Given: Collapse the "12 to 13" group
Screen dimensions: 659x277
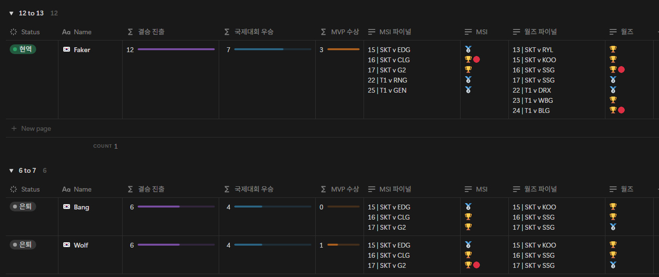Looking at the screenshot, I should [11, 14].
